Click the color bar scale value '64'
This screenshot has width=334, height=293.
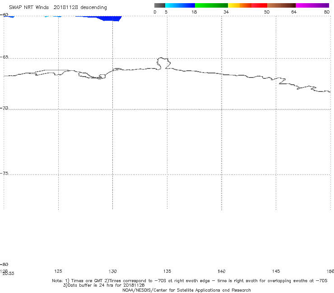pyautogui.click(x=294, y=12)
